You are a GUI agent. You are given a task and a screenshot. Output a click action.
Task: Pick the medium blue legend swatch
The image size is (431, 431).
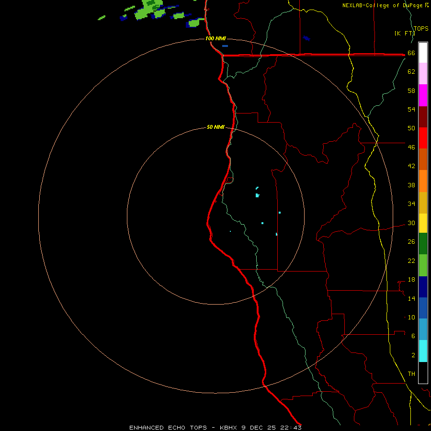(423, 308)
